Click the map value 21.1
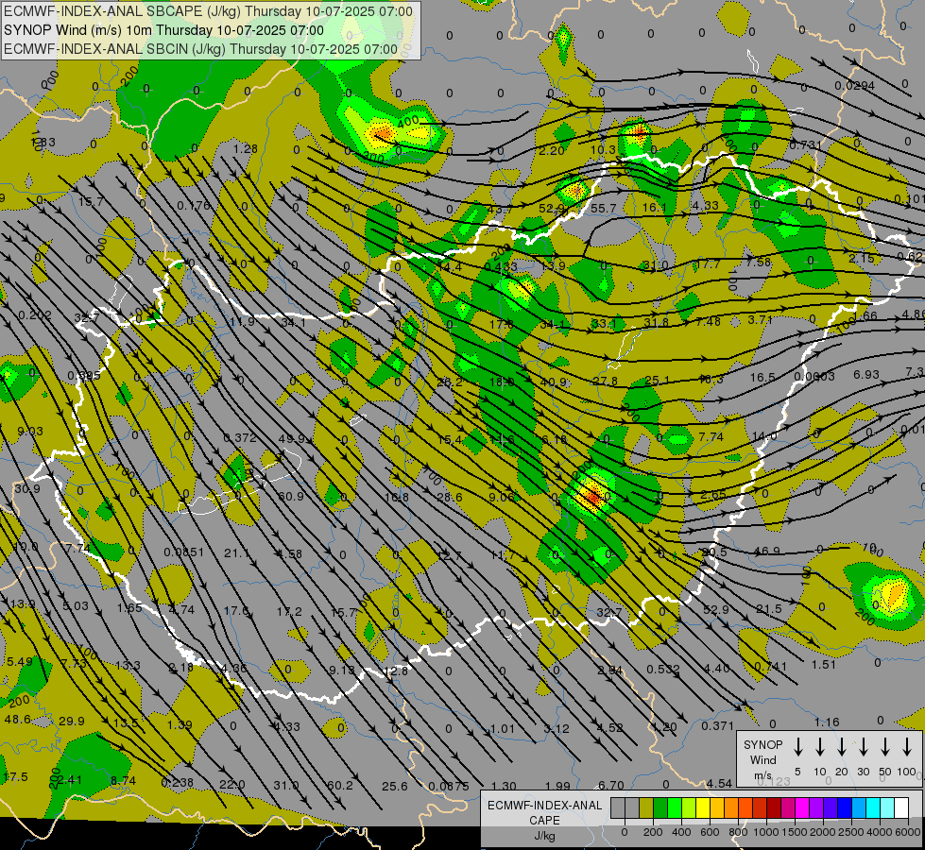 coord(236,552)
